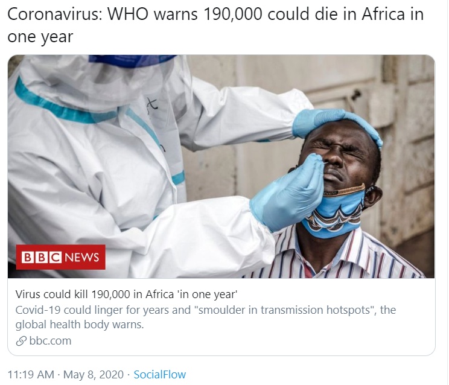Click the gloved hand holding the nasal swab
449x385 pixels.
click(x=288, y=192)
